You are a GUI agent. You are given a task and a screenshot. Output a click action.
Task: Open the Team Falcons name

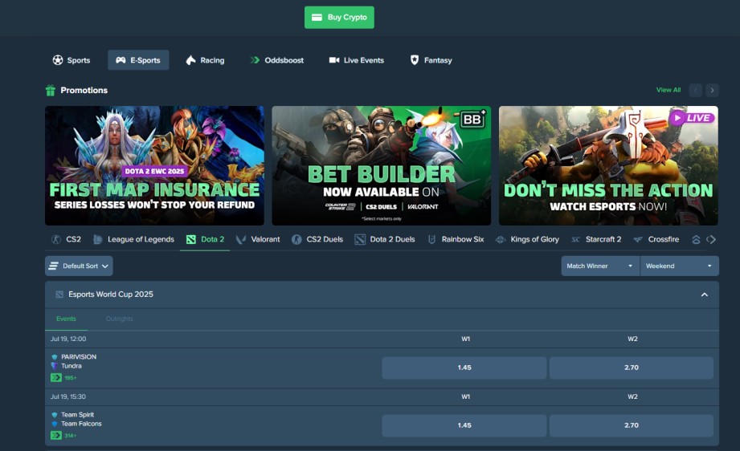point(81,424)
